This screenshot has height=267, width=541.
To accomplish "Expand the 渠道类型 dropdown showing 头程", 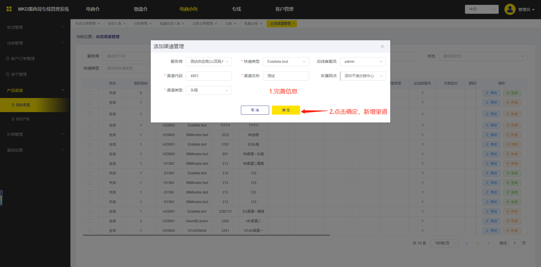I will [x=209, y=90].
